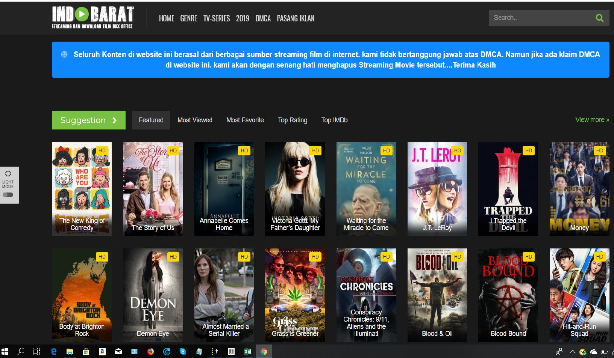The width and height of the screenshot is (614, 358).
Task: Open the Money movie poster
Action: pos(579,189)
